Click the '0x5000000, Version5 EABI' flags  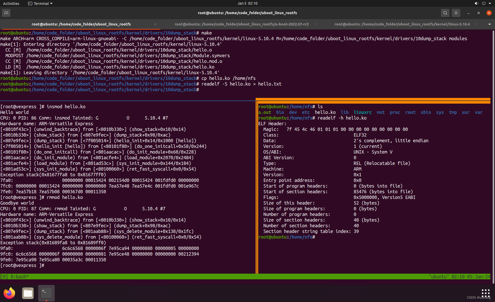(385, 197)
